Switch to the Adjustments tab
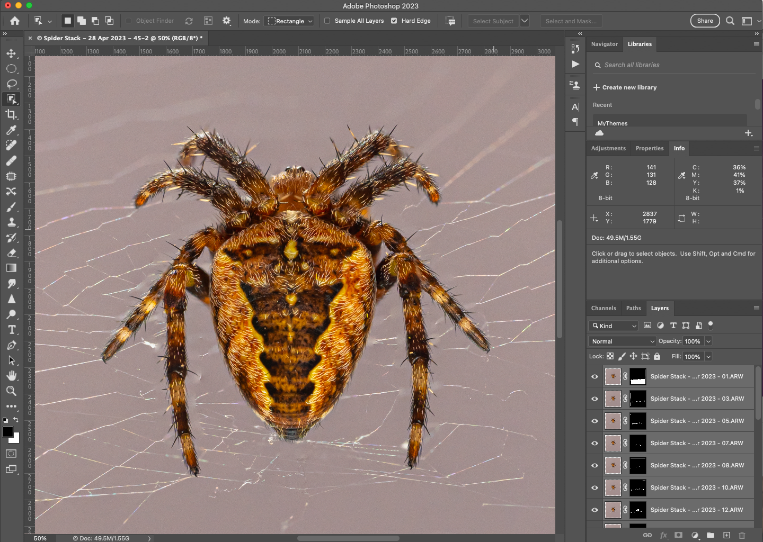 [608, 148]
